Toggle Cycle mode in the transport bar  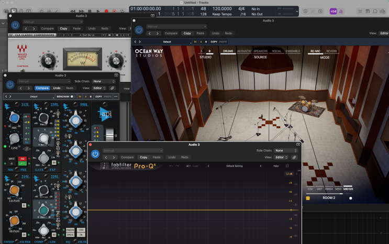(122, 11)
